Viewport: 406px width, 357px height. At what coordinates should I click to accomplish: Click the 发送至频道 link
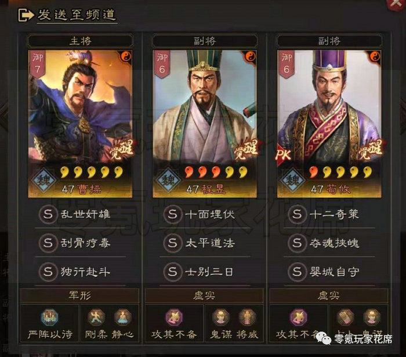(x=77, y=15)
